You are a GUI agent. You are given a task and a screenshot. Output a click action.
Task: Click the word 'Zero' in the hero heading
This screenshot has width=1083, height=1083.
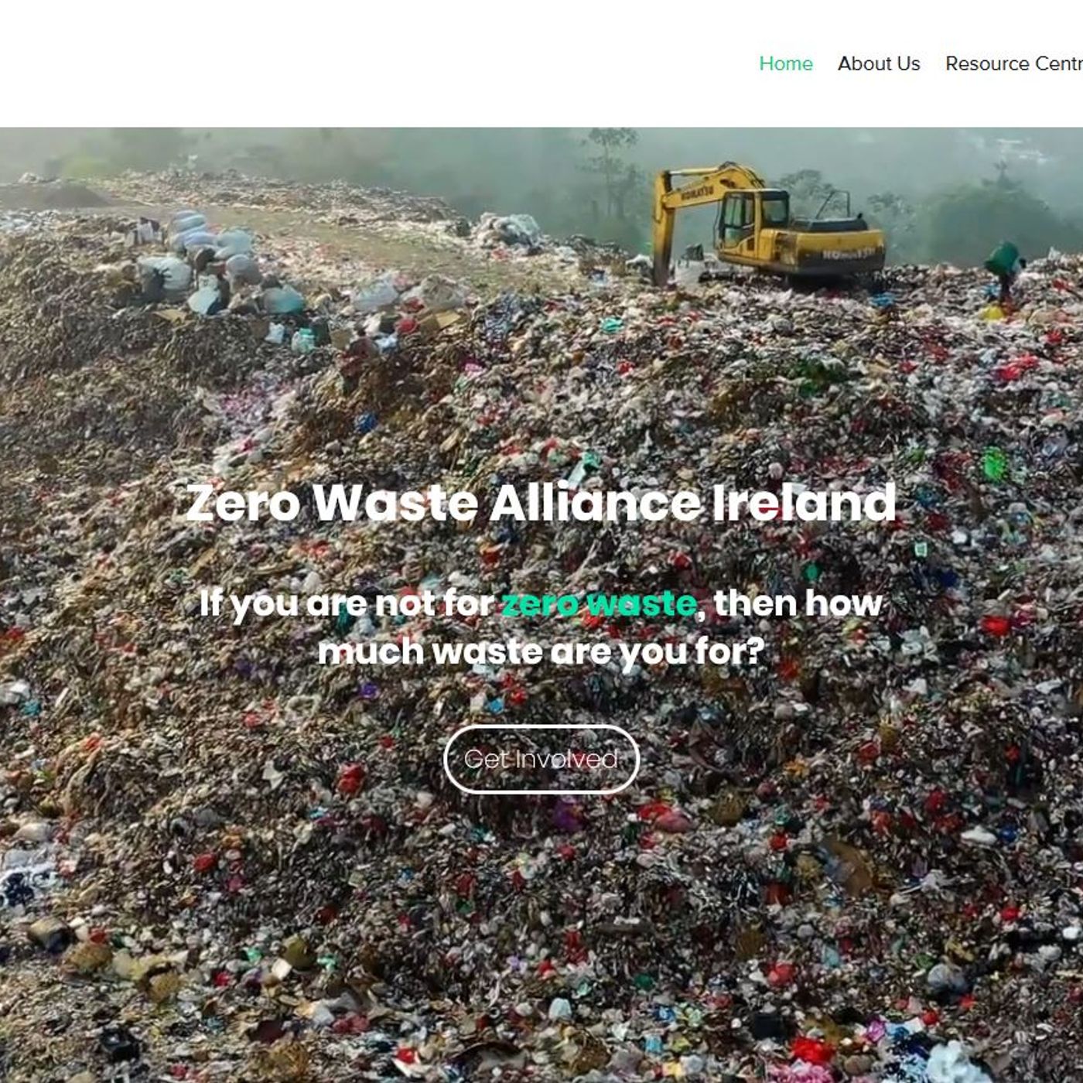pos(243,502)
